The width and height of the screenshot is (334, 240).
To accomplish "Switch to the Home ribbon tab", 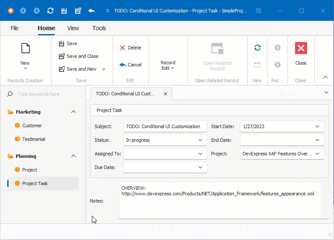I will pyautogui.click(x=47, y=28).
